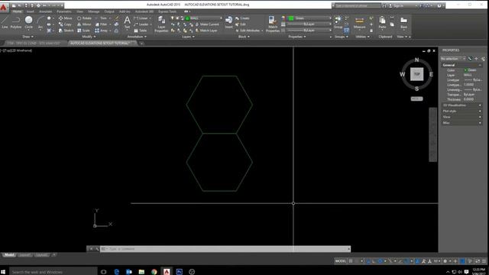The height and width of the screenshot is (275, 489).
Task: Expand the Properties ribbon panel
Action: [x=296, y=37]
